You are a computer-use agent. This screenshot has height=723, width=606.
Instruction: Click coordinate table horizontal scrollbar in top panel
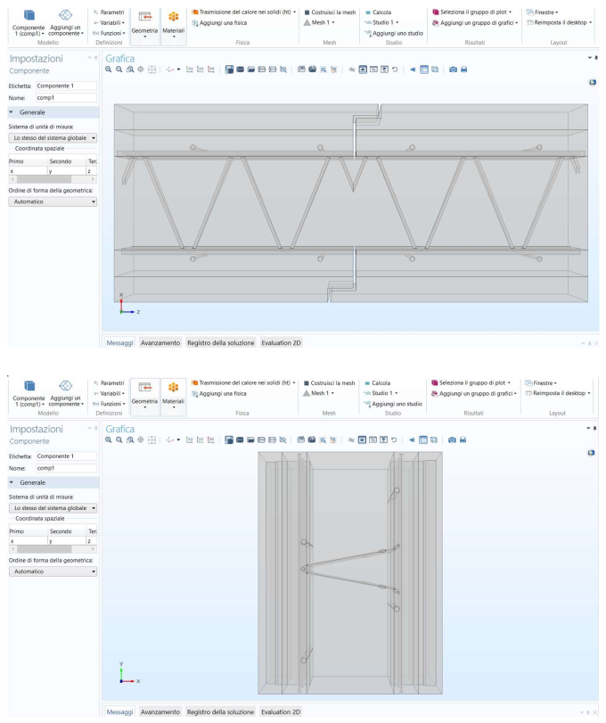click(x=51, y=178)
